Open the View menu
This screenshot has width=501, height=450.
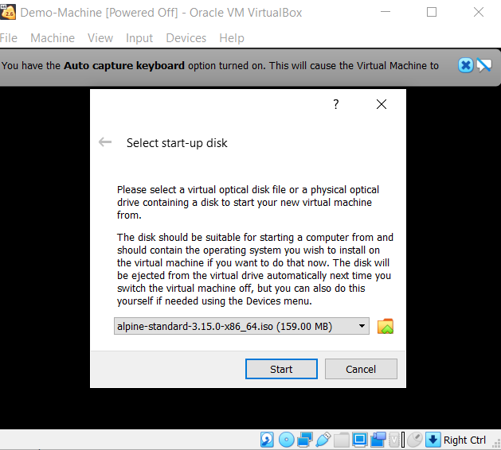coord(100,38)
